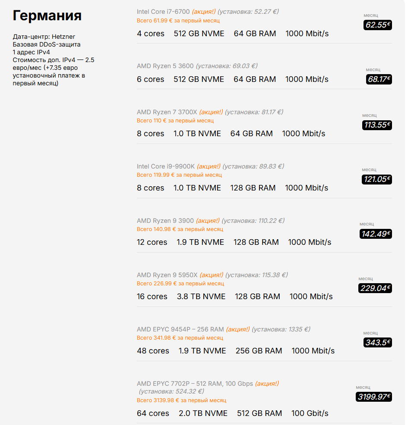Open AMD EPYC 7702P 100 Gbps listing
Image resolution: width=411 pixels, height=425 pixels.
coord(195,384)
